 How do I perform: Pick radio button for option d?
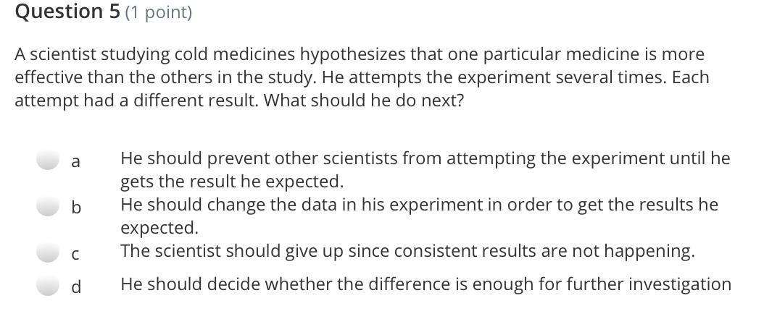point(48,286)
